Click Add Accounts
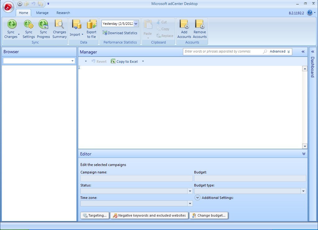The height and width of the screenshot is (230, 318). 184,29
